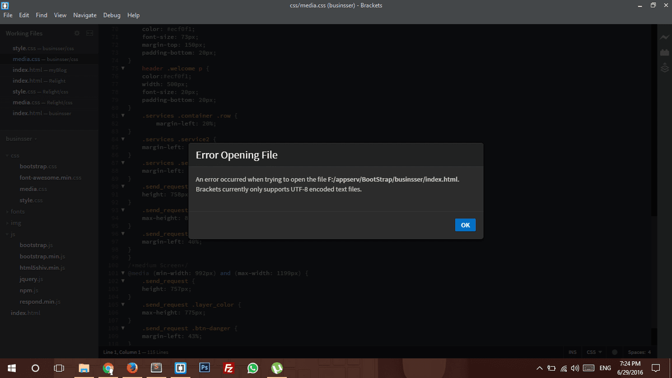The height and width of the screenshot is (378, 672).
Task: Click the volume icon in system tray
Action: [x=574, y=368]
